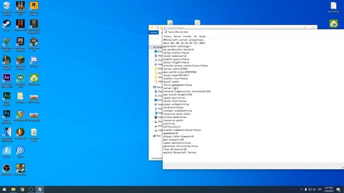
Task: Click the ESP language indicator
Action: (x=320, y=189)
